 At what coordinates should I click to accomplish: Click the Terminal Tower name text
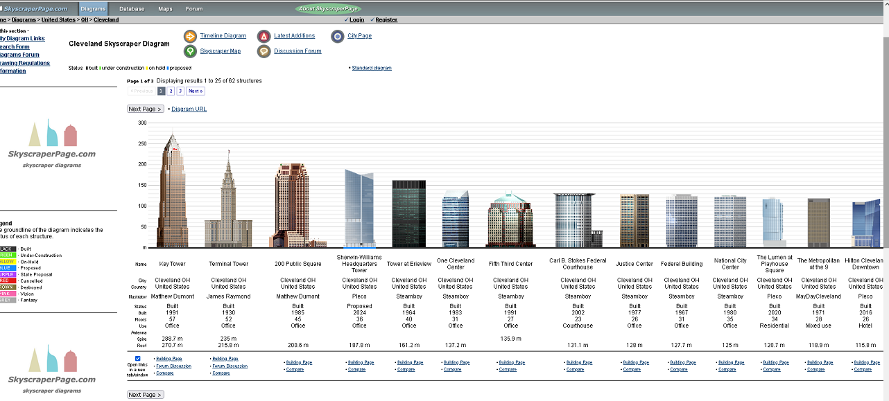229,264
